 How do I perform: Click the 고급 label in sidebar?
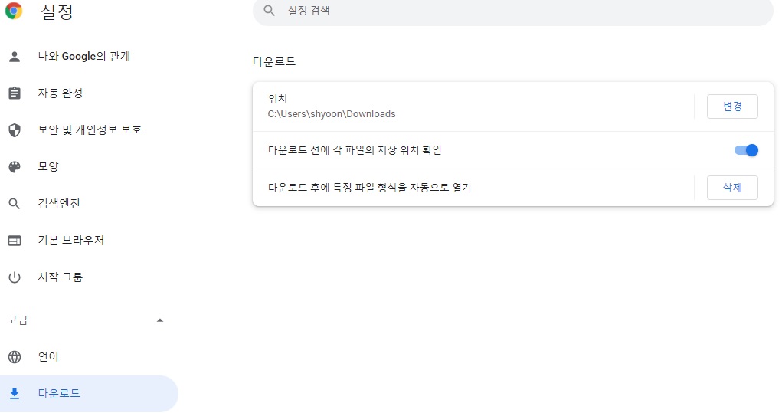[18, 320]
